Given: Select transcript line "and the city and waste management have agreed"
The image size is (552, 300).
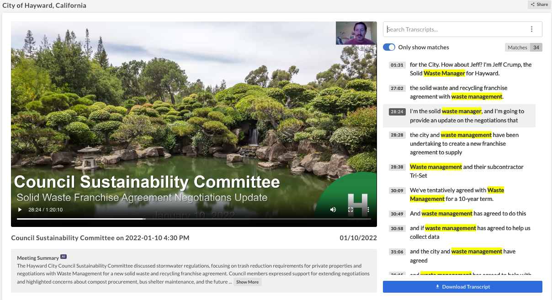Looking at the screenshot, I should [462, 256].
